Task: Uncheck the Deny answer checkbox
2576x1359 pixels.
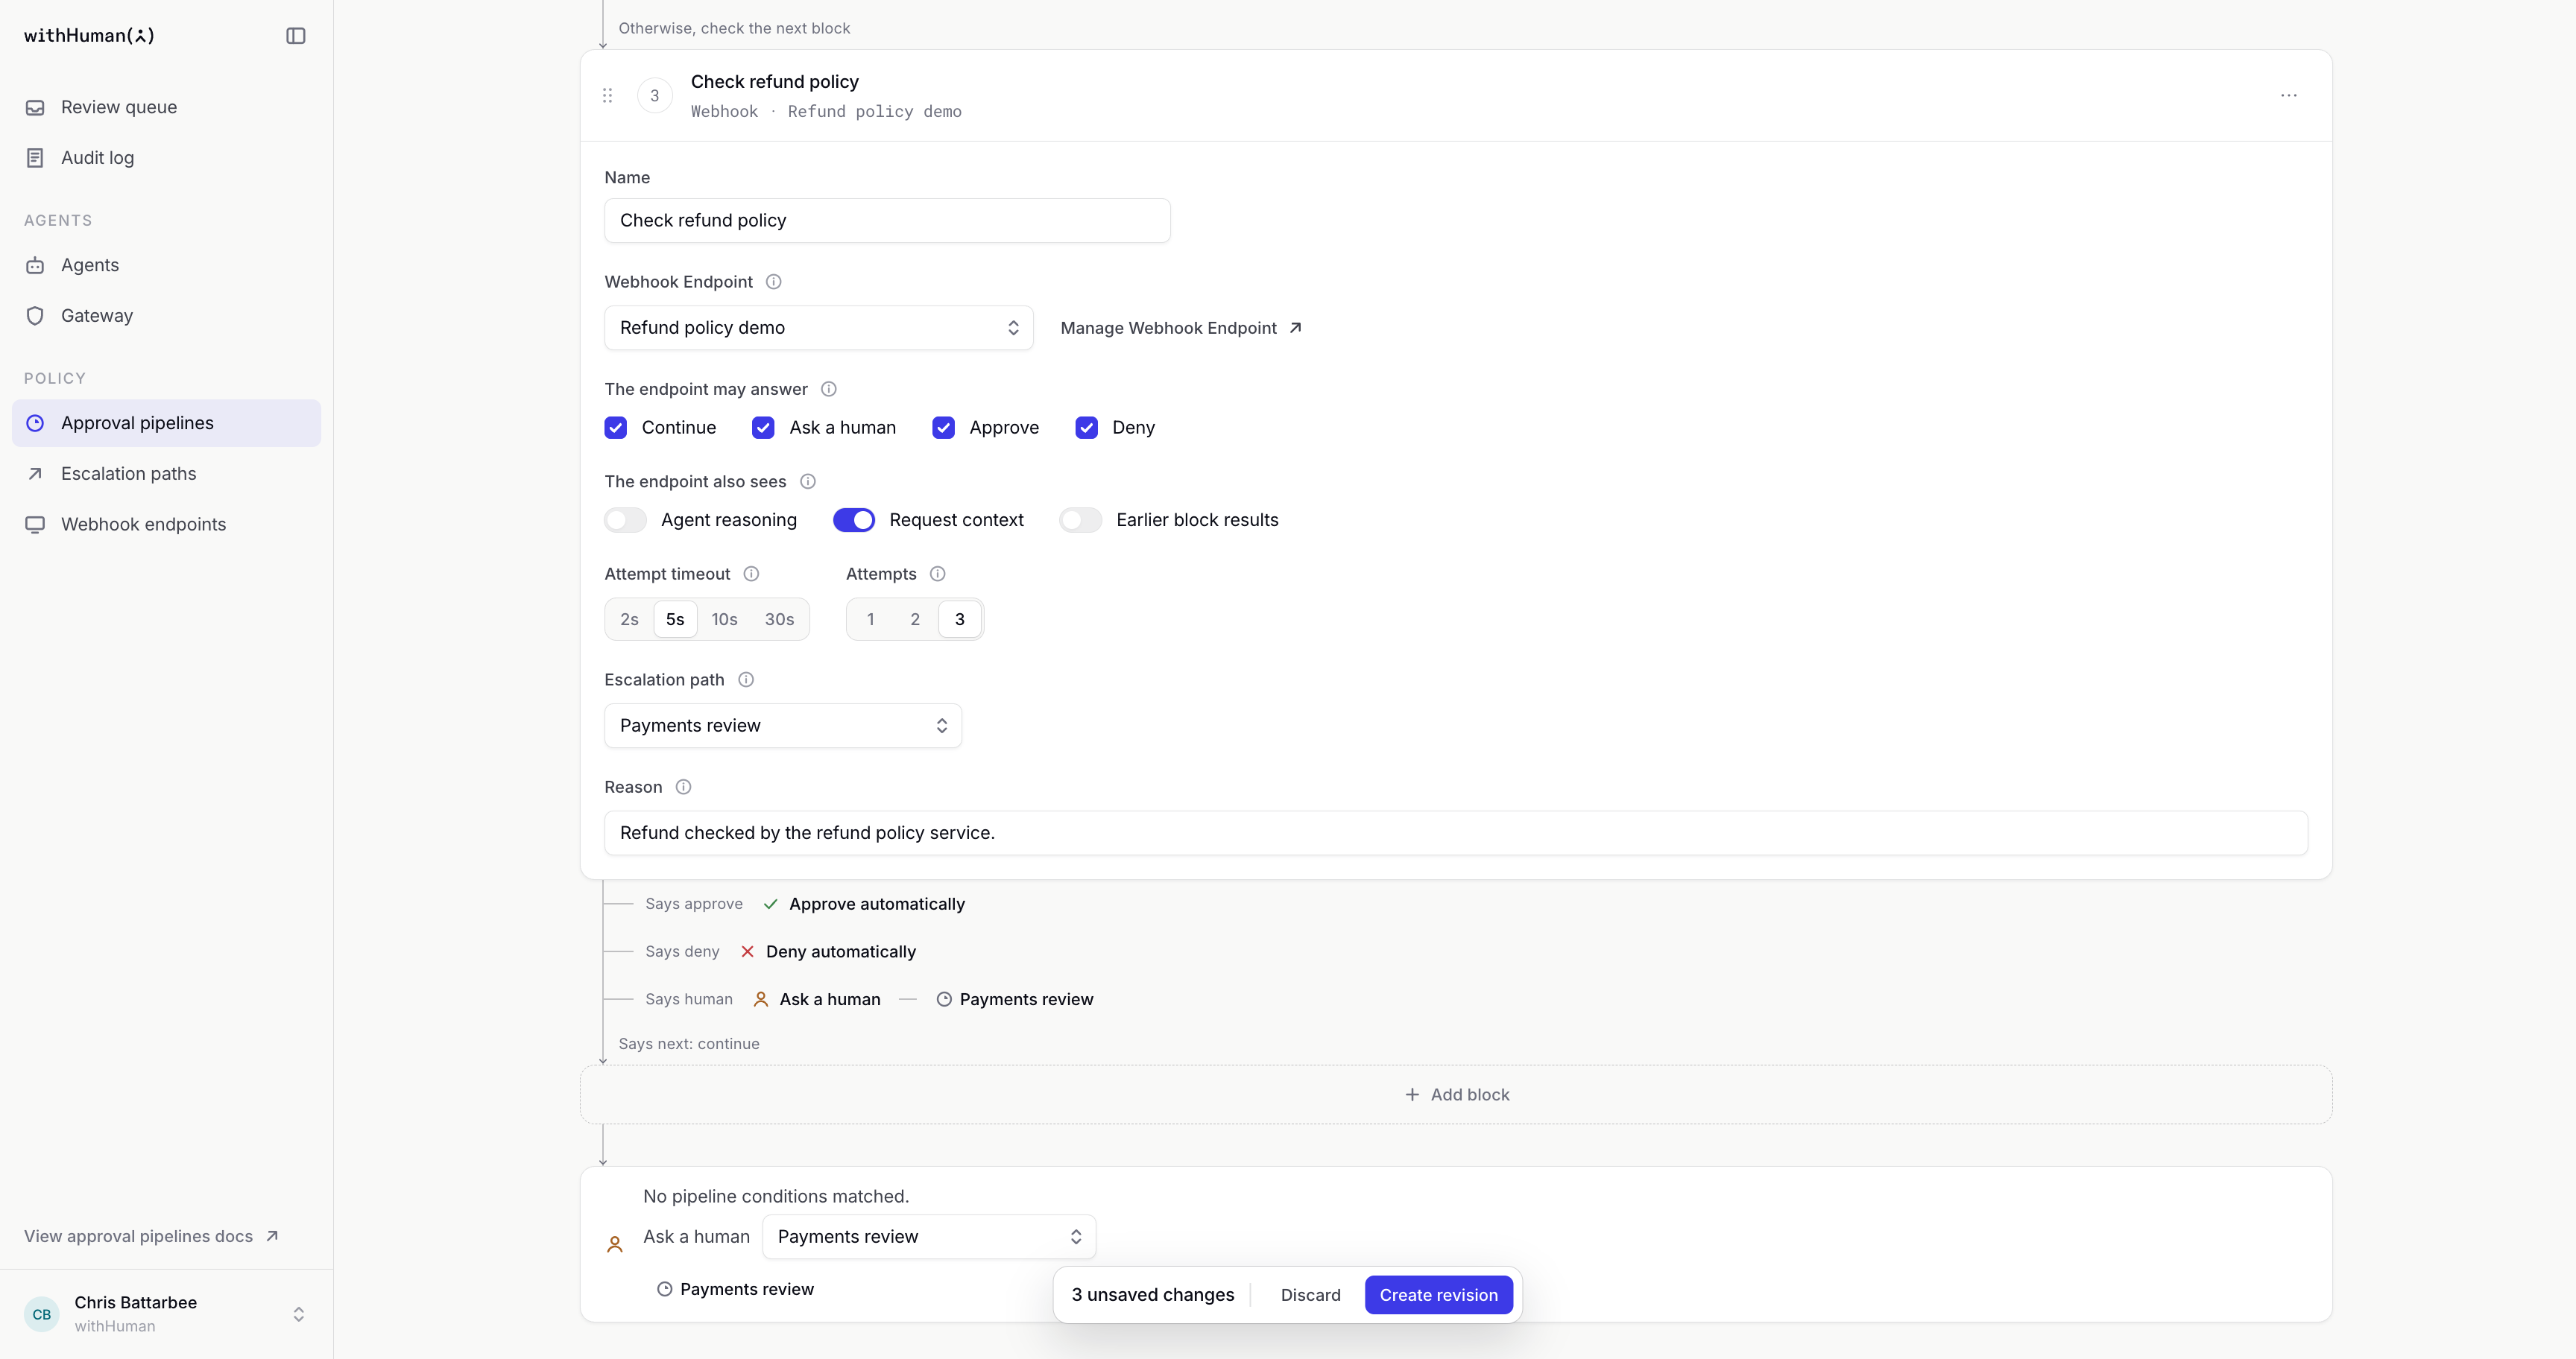Action: pos(1086,428)
